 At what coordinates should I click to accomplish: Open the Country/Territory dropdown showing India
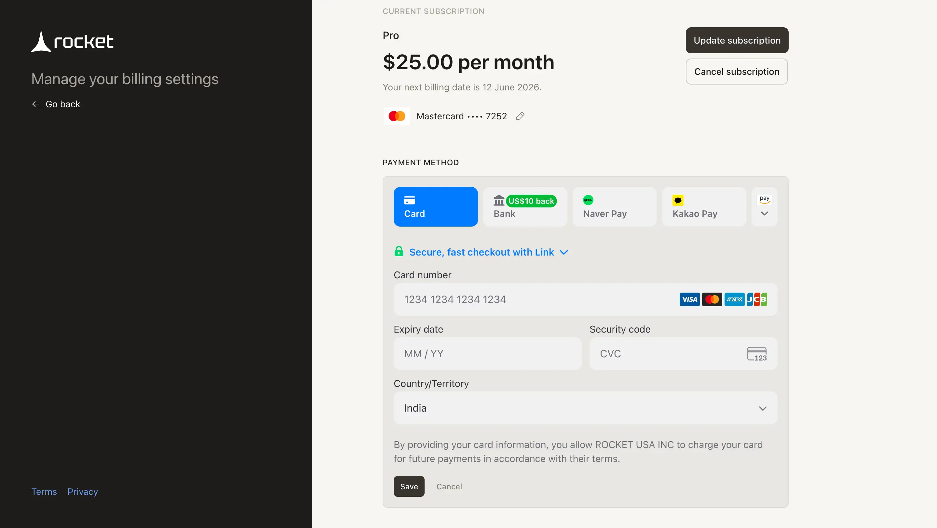[x=585, y=408]
